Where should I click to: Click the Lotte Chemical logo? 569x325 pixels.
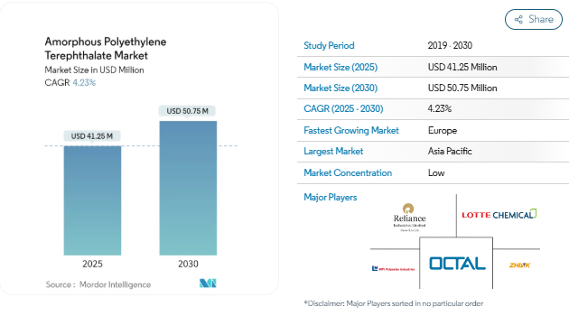(x=499, y=214)
